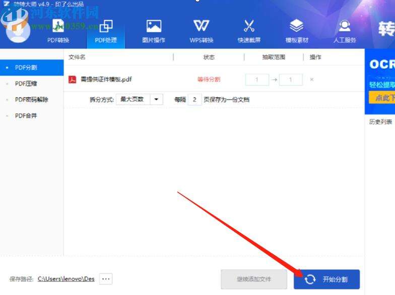Start splitting with 开始分割 button

coord(326,279)
